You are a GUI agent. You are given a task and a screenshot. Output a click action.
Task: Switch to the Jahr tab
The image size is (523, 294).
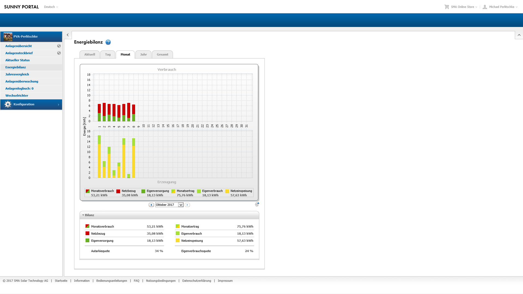point(143,54)
